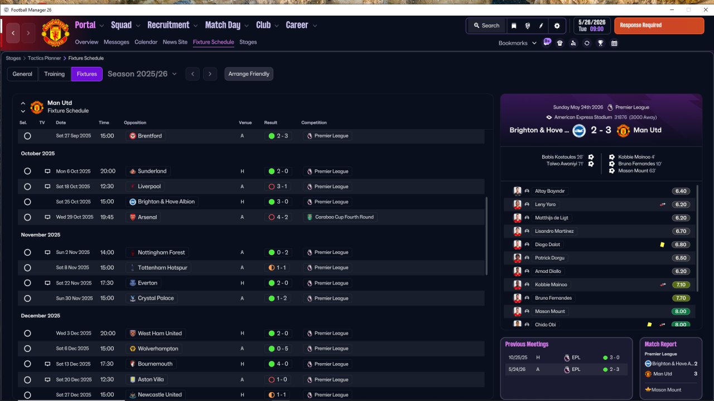
Task: Click Kobbie Mainoo's 7.10 rating badge
Action: tap(681, 285)
